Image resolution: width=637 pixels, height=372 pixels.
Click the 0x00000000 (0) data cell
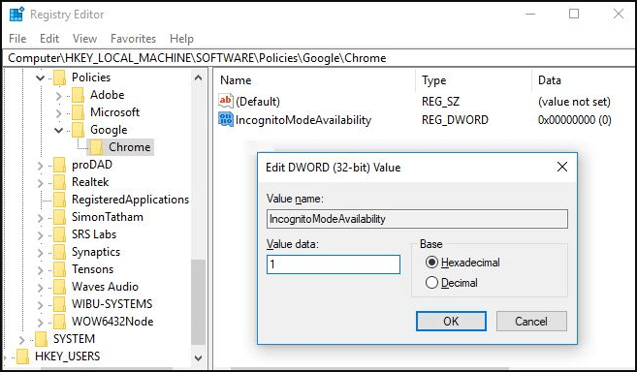tap(574, 120)
